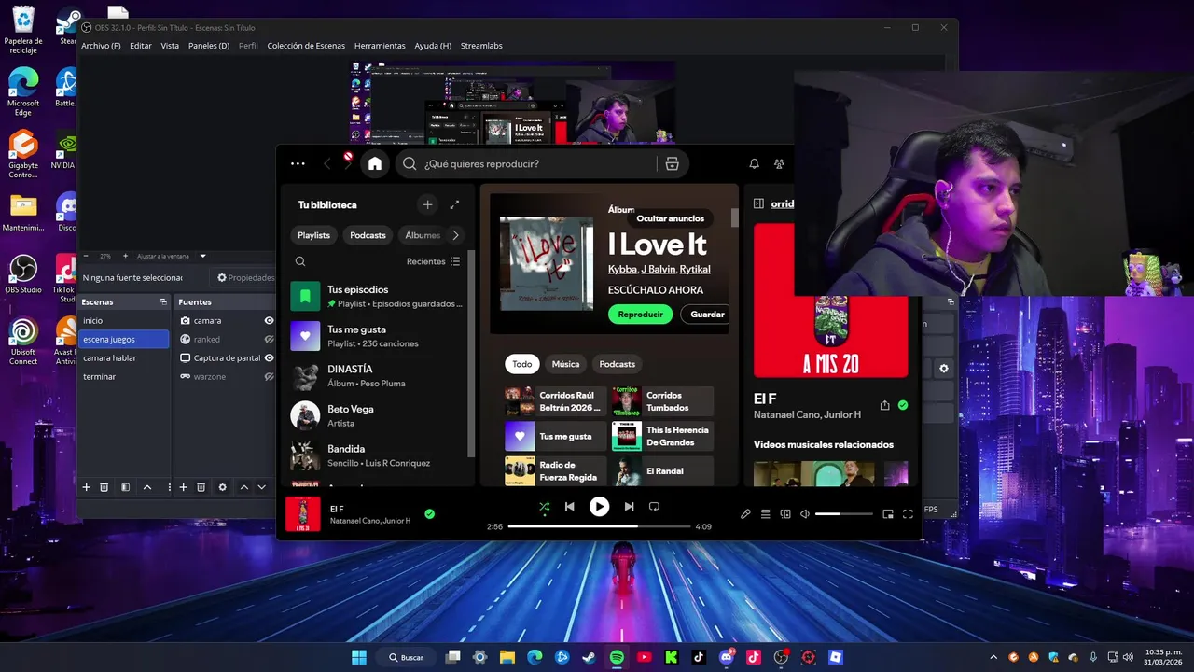The height and width of the screenshot is (672, 1194).
Task: Click the Guardar button
Action: (x=706, y=315)
